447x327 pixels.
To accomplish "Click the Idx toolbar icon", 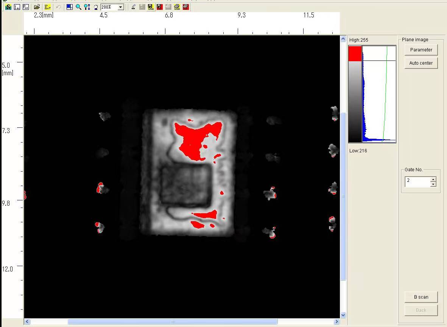I will [17, 7].
